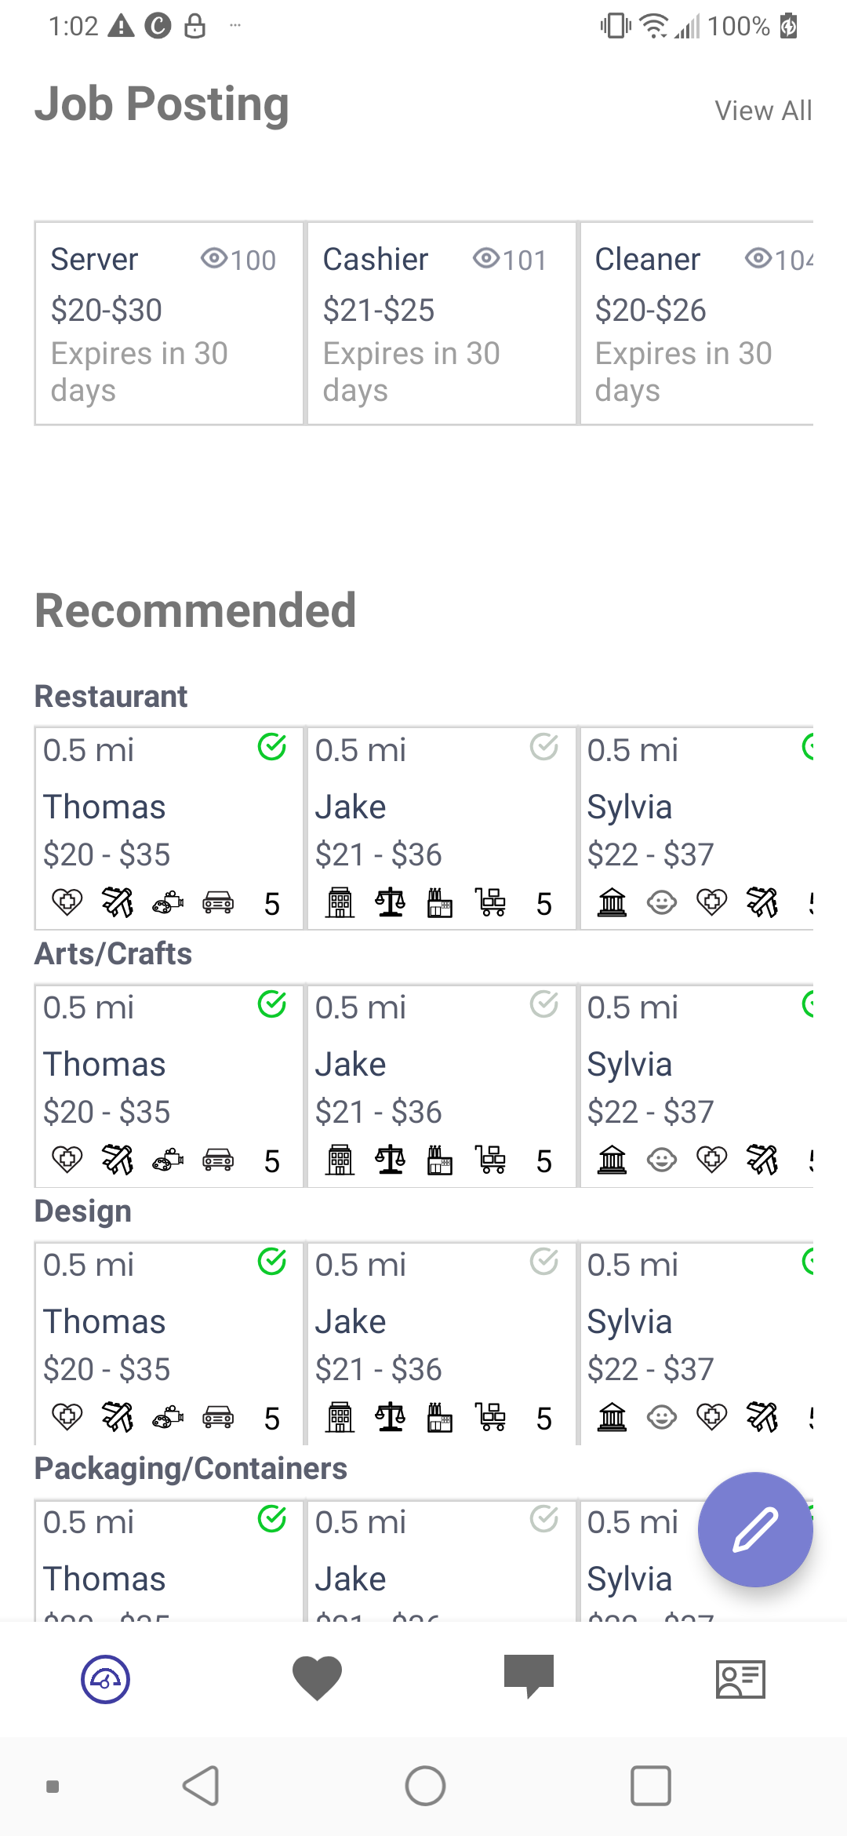Image resolution: width=847 pixels, height=1836 pixels.
Task: Tap the car icon on Arts/Crafts Thomas card
Action: [x=218, y=1160]
